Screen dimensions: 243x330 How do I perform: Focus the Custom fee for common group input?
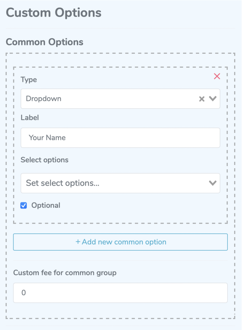pos(120,293)
